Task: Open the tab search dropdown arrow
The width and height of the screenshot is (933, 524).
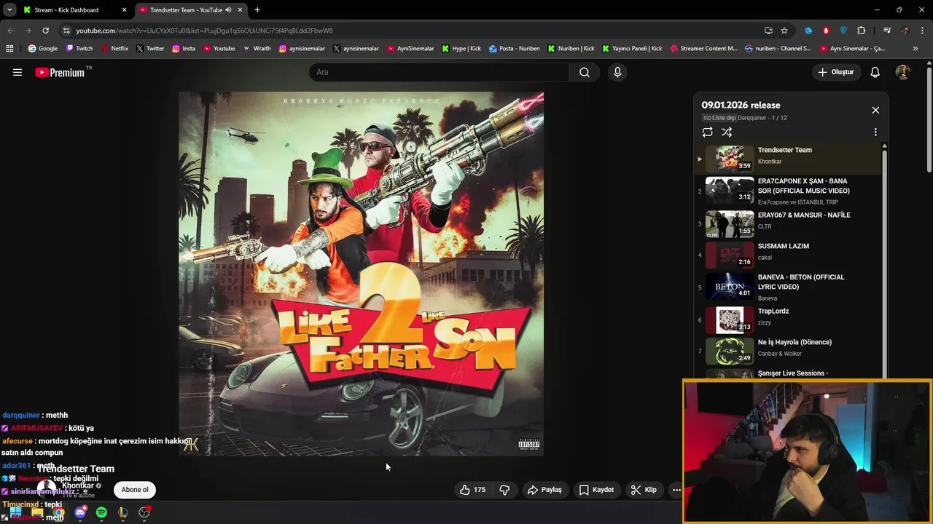Action: click(9, 9)
